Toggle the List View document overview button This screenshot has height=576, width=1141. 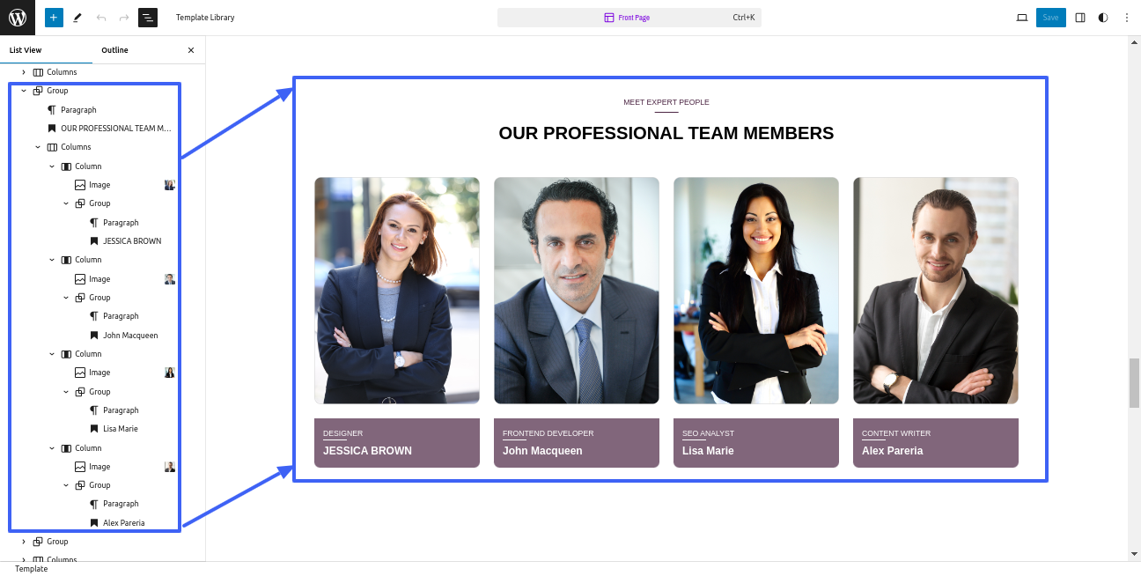click(148, 18)
